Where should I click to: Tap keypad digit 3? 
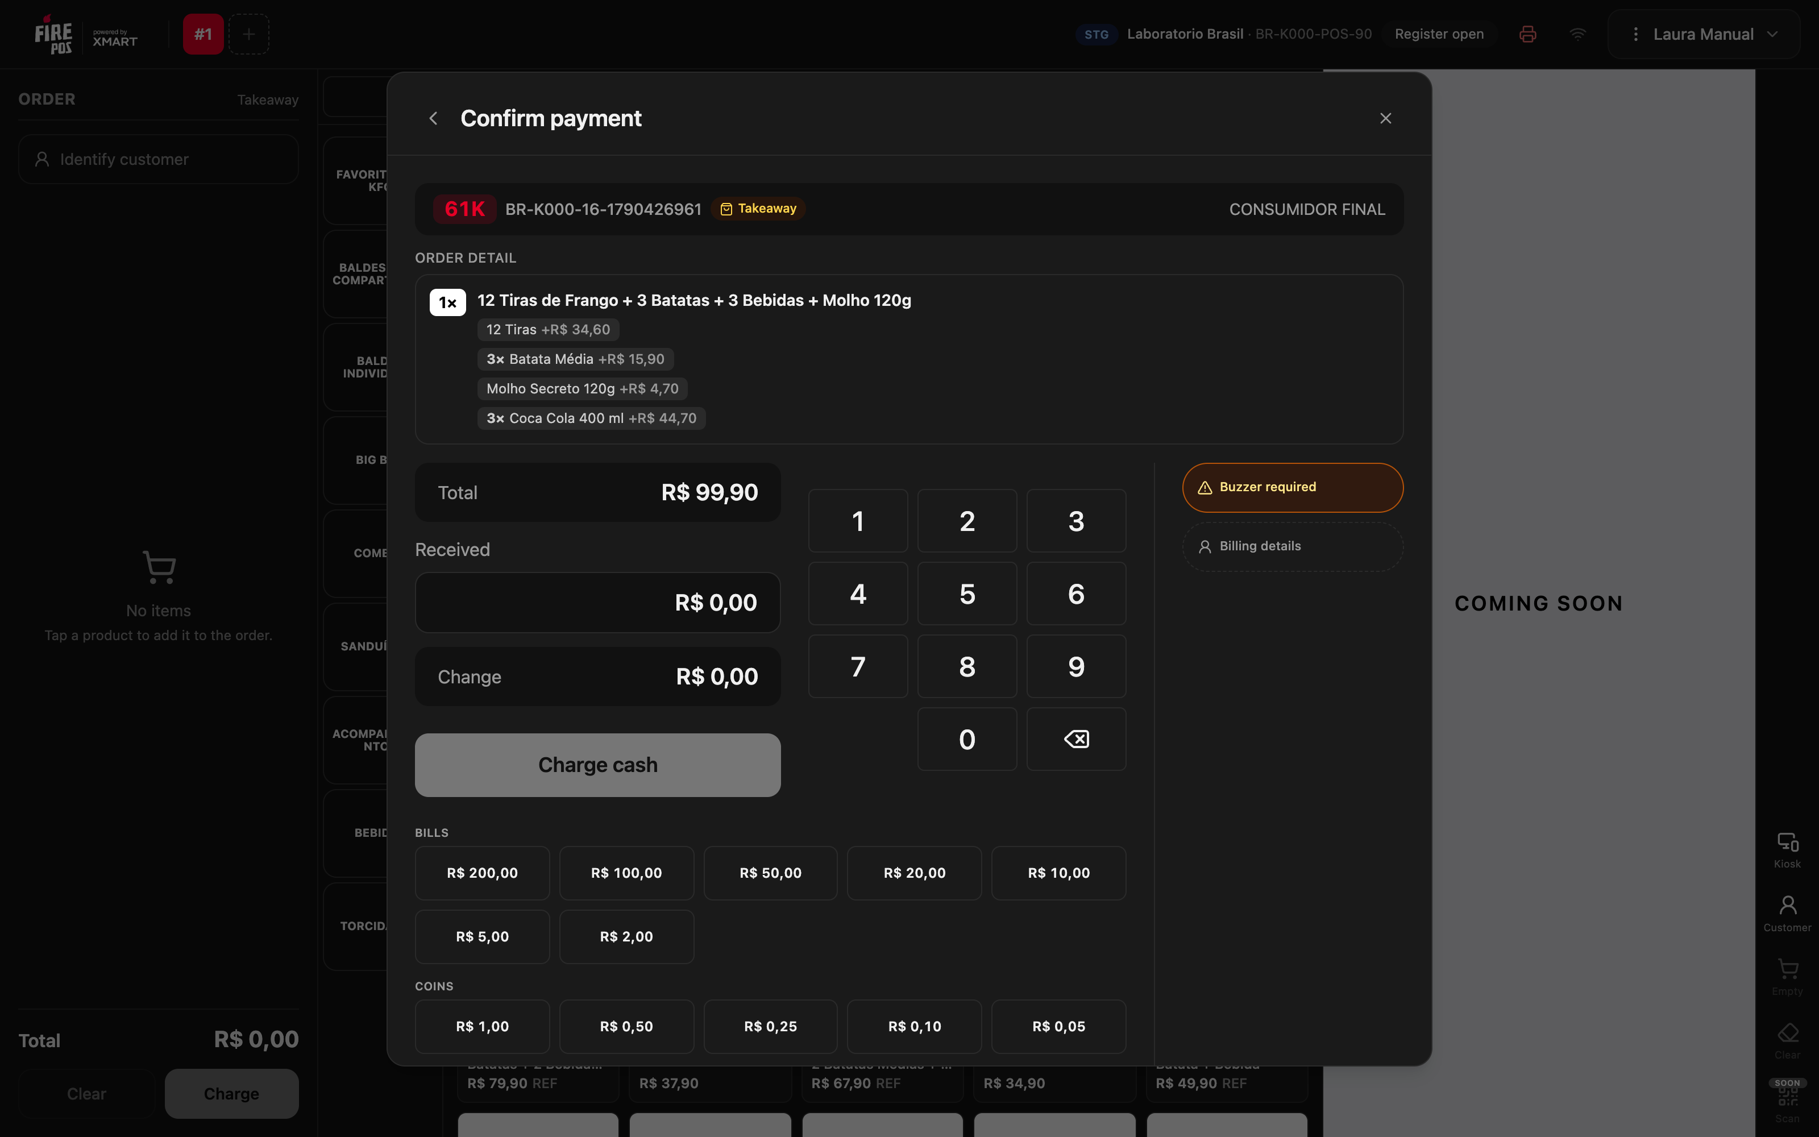(x=1075, y=521)
